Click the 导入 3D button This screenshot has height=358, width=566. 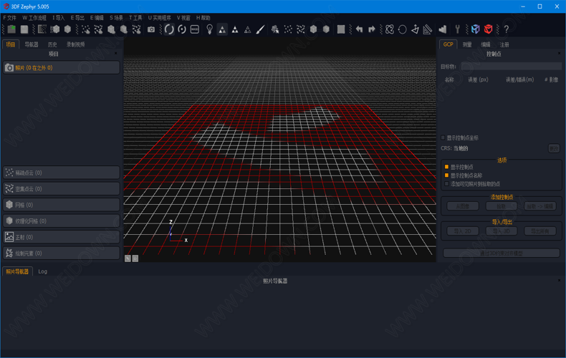[502, 231]
